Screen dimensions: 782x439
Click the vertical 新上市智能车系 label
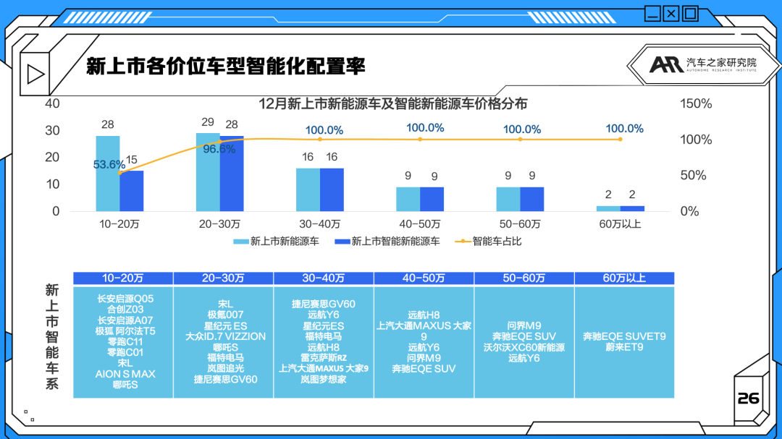pos(52,337)
